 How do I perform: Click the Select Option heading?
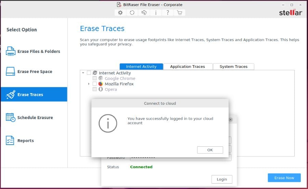click(22, 30)
